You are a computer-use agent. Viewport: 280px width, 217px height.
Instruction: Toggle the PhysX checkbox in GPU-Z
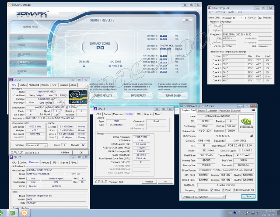tap(223, 190)
